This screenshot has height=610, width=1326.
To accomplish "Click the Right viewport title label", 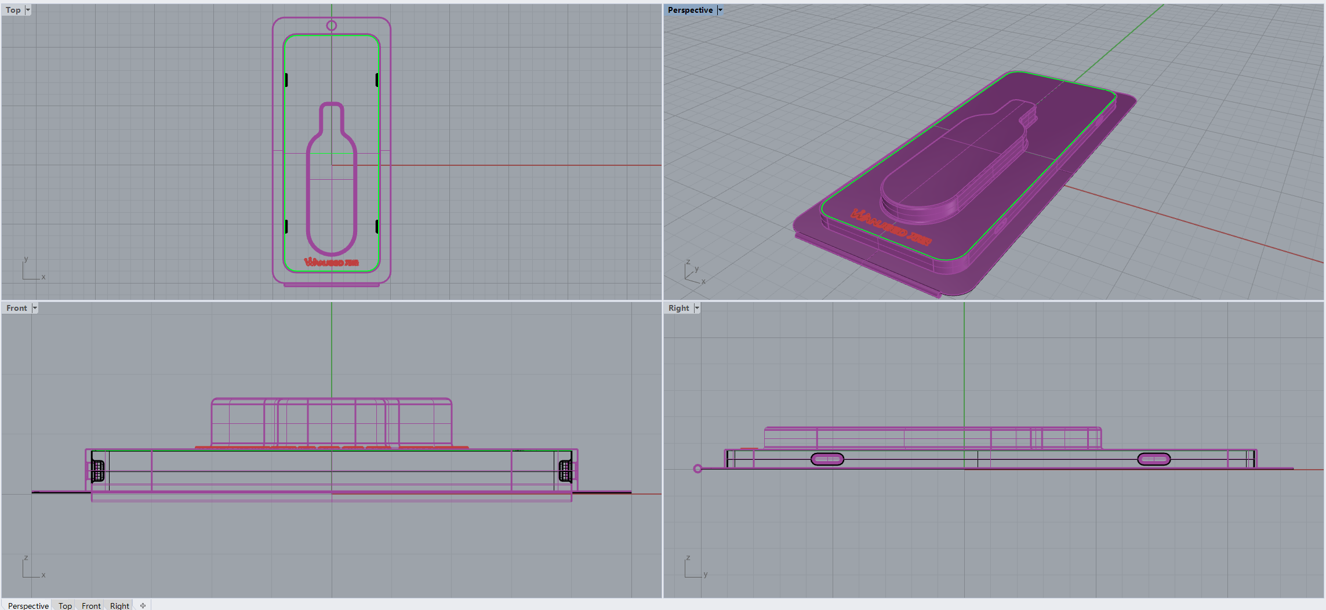I will pyautogui.click(x=678, y=308).
